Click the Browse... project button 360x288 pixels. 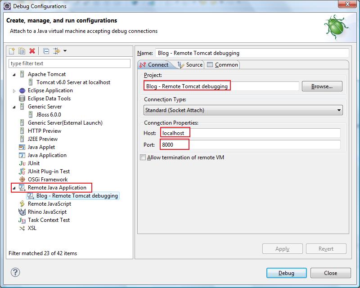tap(322, 86)
